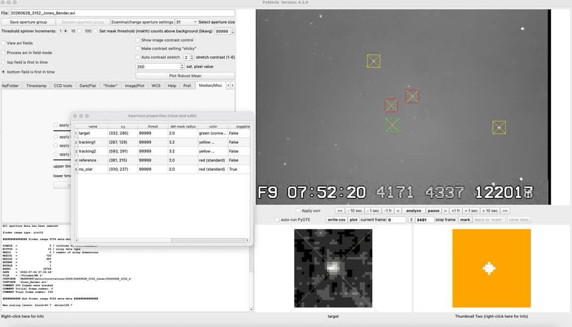Click the 'tracking1' name cell in table
The width and height of the screenshot is (572, 327).
tap(93, 142)
